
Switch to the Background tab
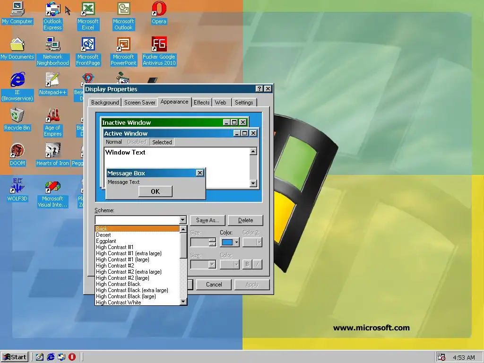point(105,103)
